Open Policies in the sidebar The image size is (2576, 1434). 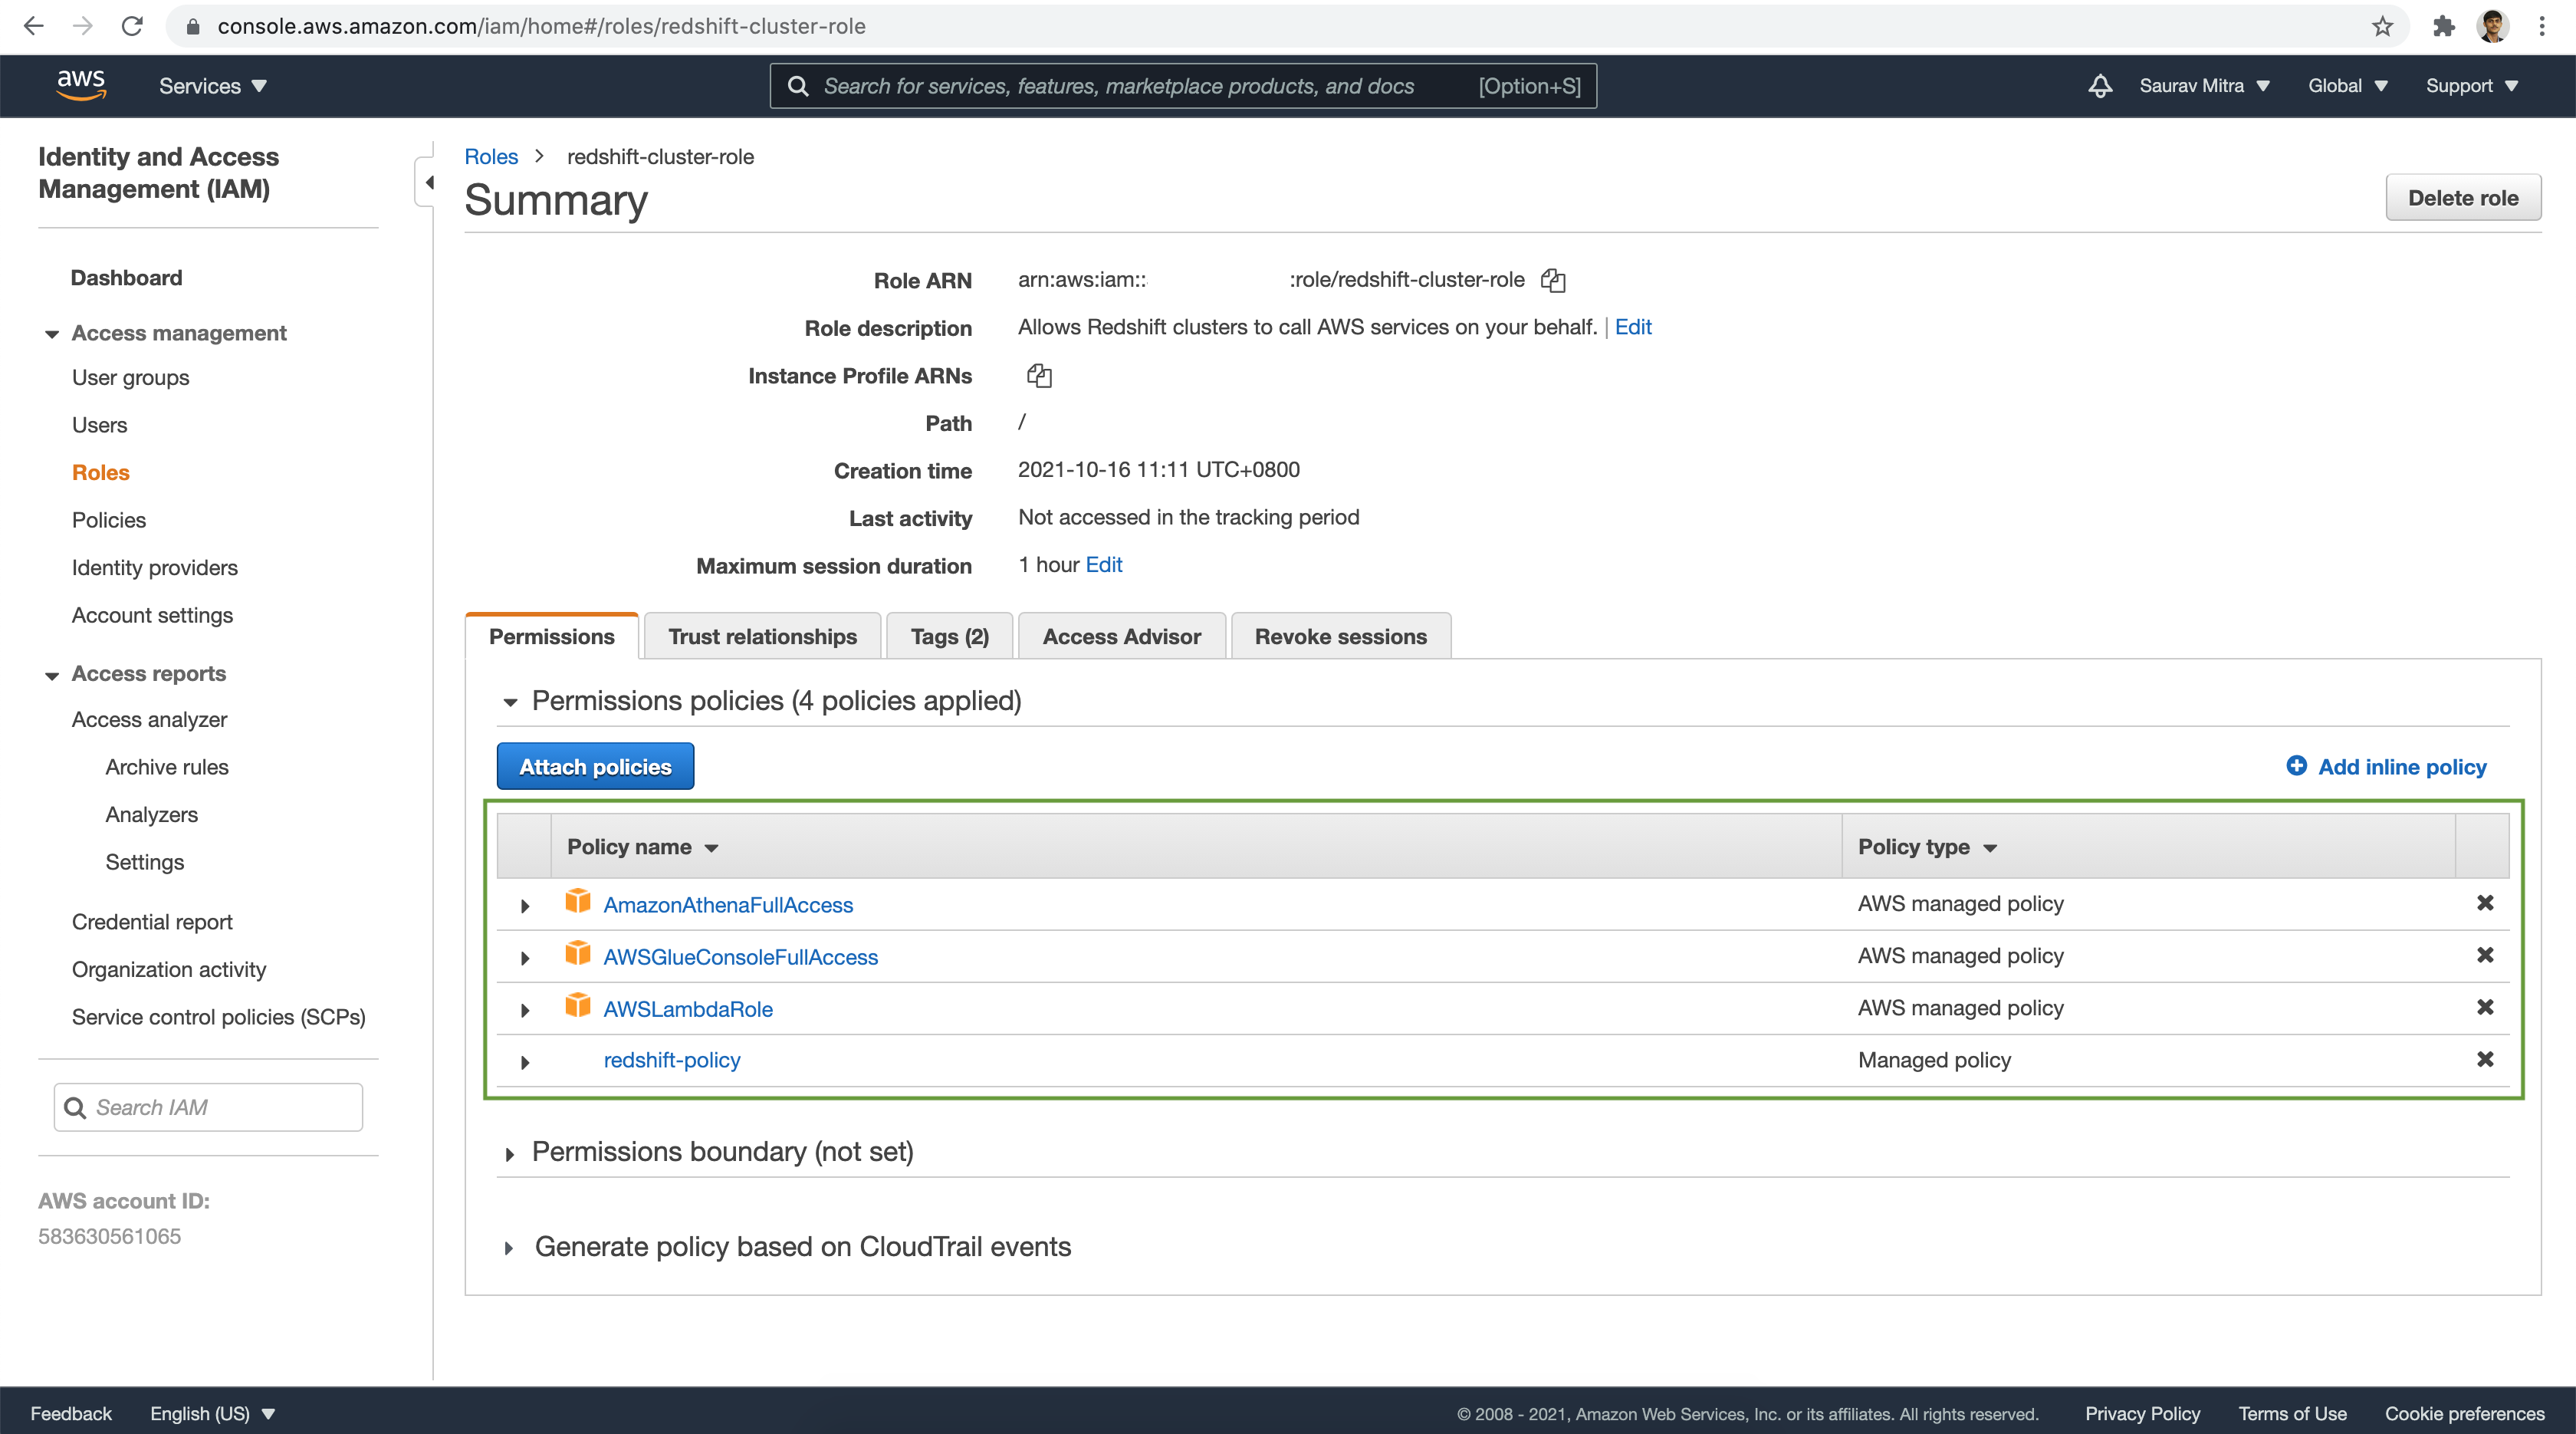(x=109, y=520)
